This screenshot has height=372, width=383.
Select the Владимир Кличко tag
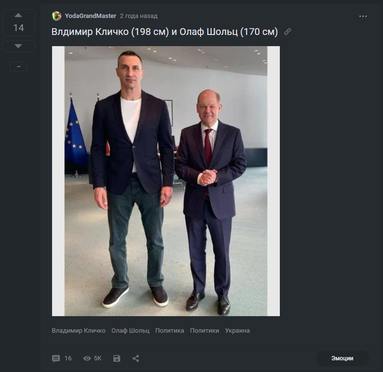[x=79, y=331]
